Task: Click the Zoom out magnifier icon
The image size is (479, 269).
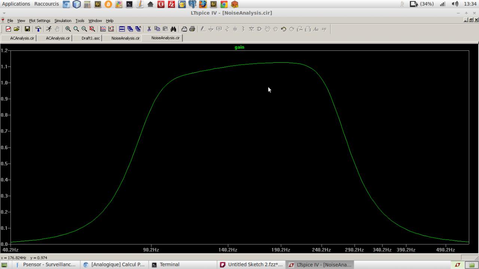Action: [84, 29]
